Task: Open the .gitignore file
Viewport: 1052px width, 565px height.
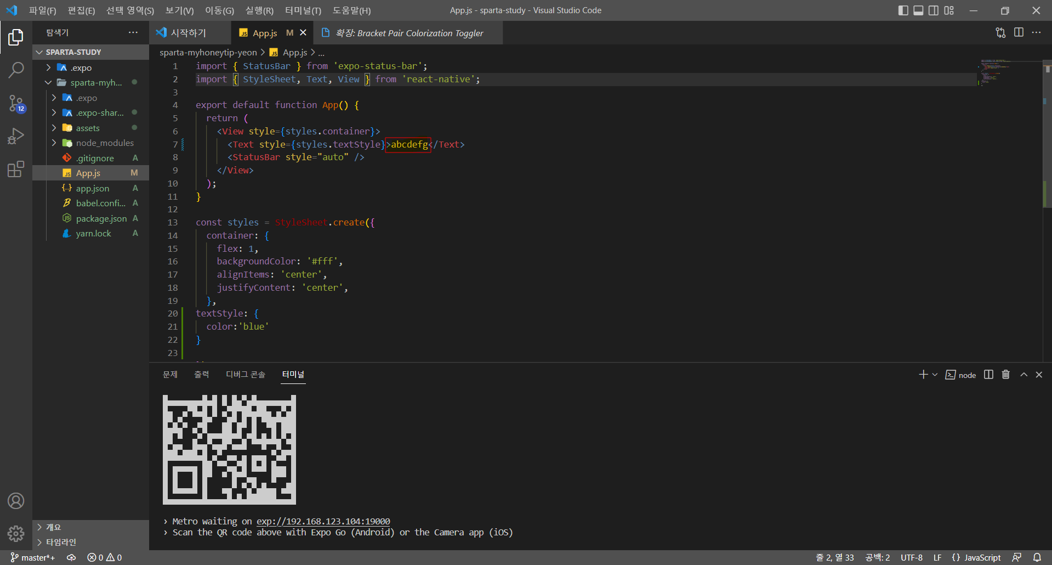Action: pyautogui.click(x=90, y=158)
